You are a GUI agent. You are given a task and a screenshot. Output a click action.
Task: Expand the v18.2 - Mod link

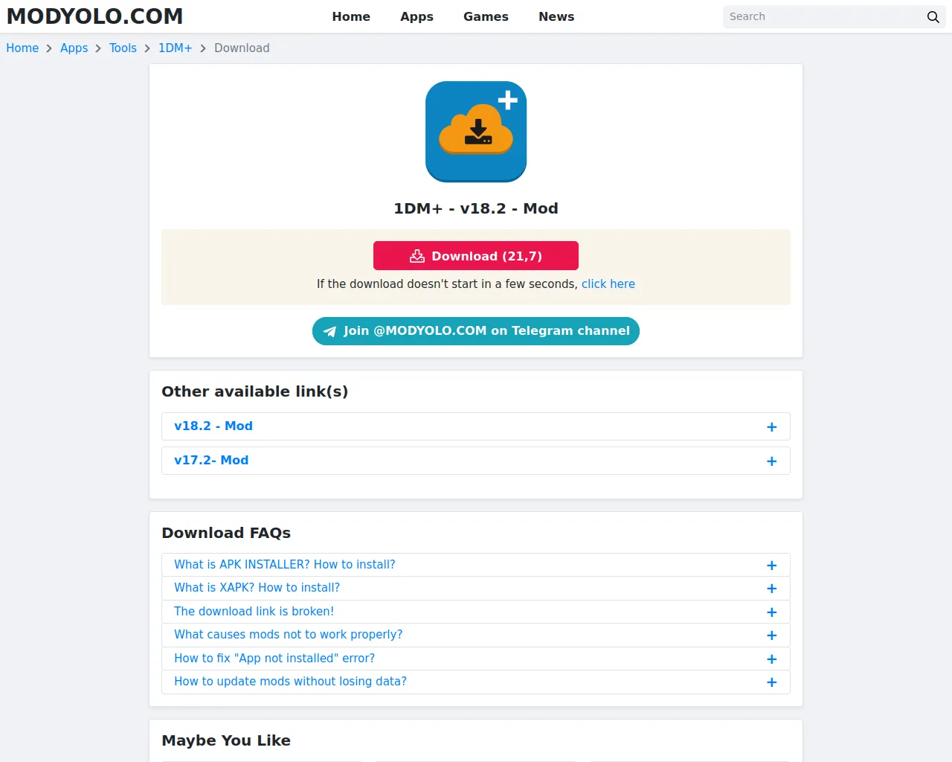point(476,426)
